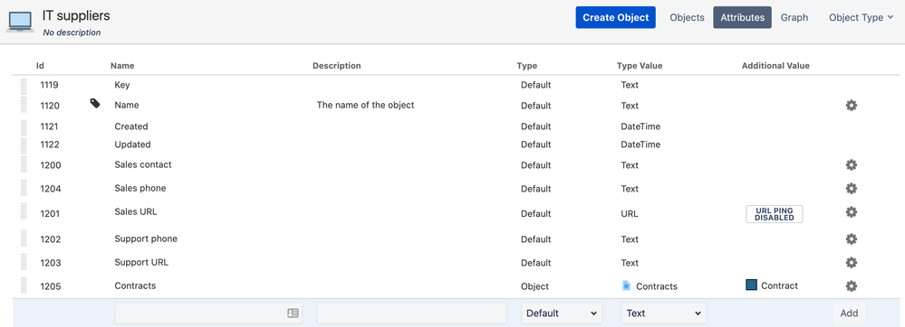Viewport: 905px width, 327px height.
Task: Click DateTime value in the Updated row
Action: (640, 145)
